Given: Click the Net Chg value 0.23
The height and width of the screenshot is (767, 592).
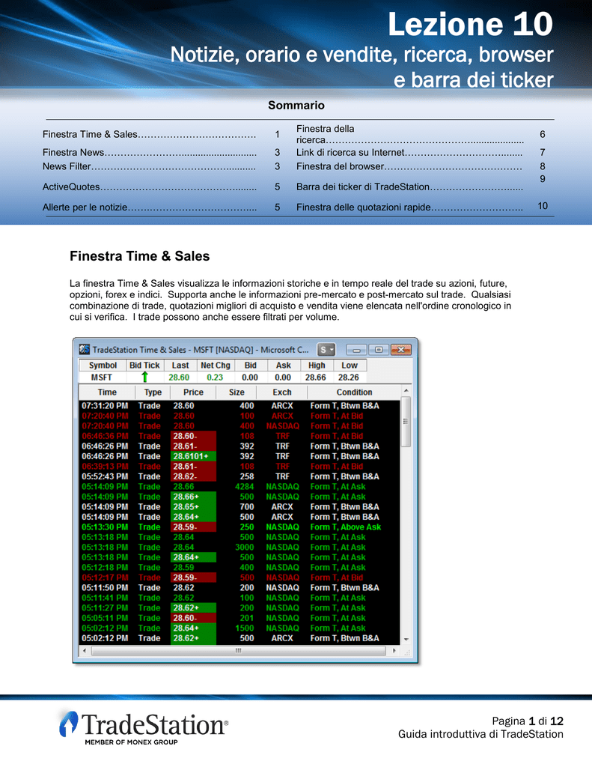Looking at the screenshot, I should click(215, 378).
